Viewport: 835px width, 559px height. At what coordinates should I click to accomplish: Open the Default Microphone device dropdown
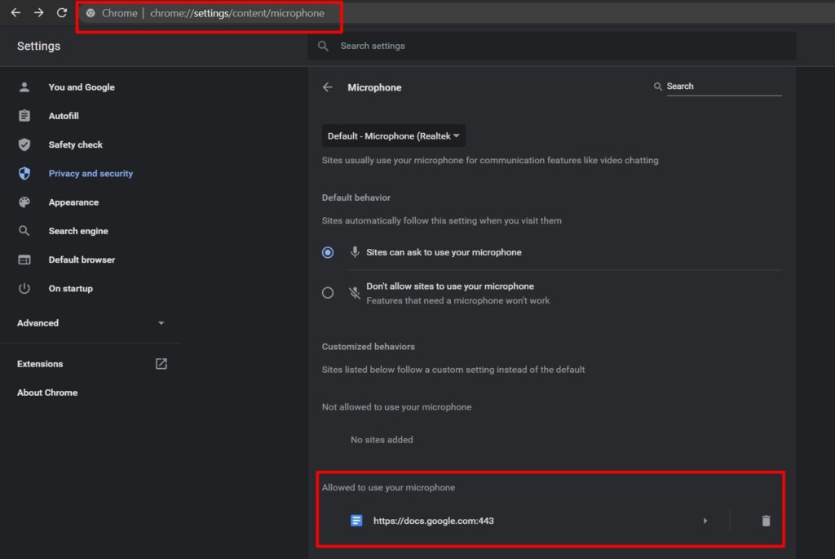pos(393,135)
